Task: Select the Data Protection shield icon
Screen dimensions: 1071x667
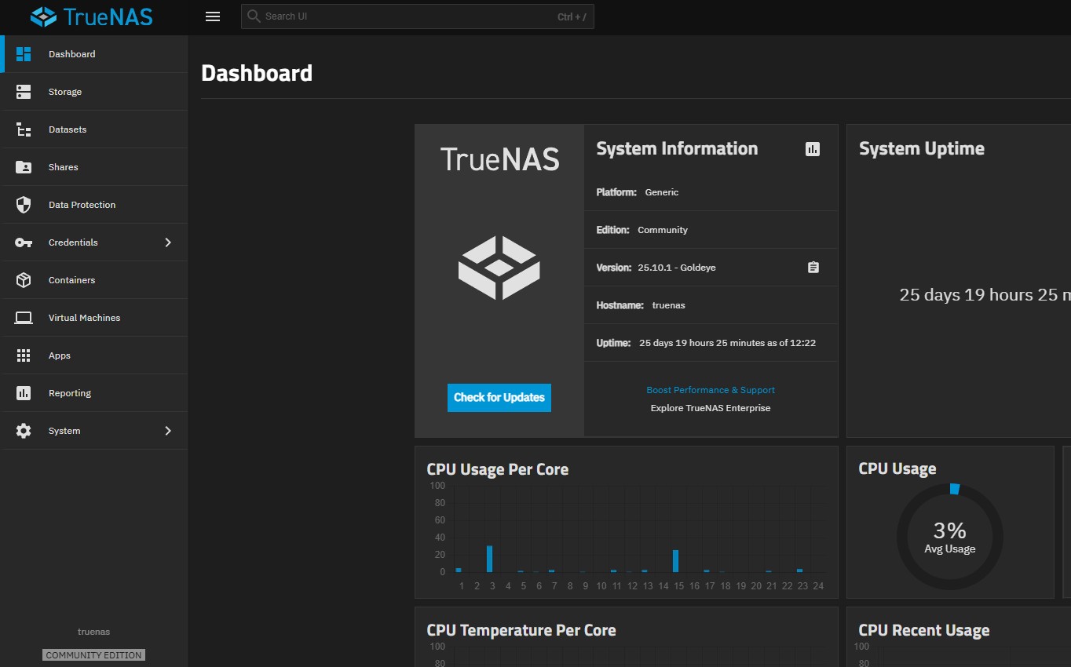Action: point(23,204)
